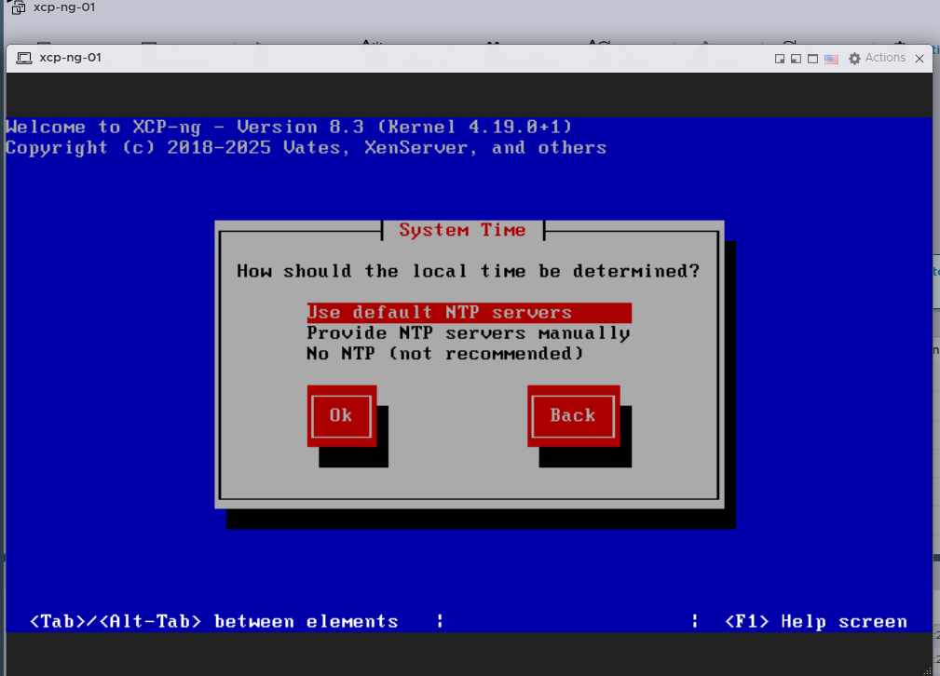This screenshot has height=676, width=940.
Task: Click the VM icon in top page header
Action: (18, 8)
